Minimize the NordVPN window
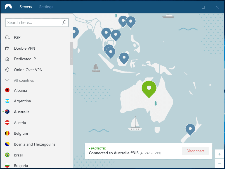 (189, 7)
